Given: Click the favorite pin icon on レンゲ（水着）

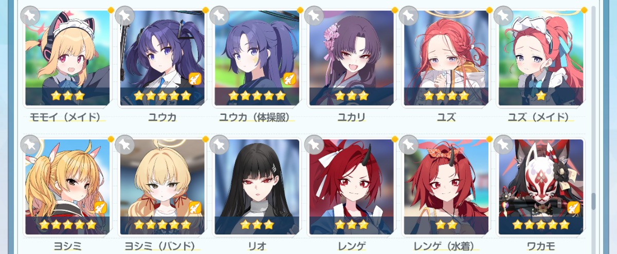Looking at the screenshot, I should (x=409, y=145).
